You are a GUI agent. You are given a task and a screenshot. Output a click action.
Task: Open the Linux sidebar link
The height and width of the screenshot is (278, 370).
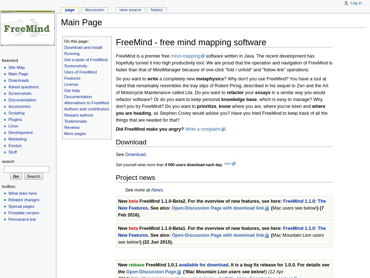pos(13,126)
